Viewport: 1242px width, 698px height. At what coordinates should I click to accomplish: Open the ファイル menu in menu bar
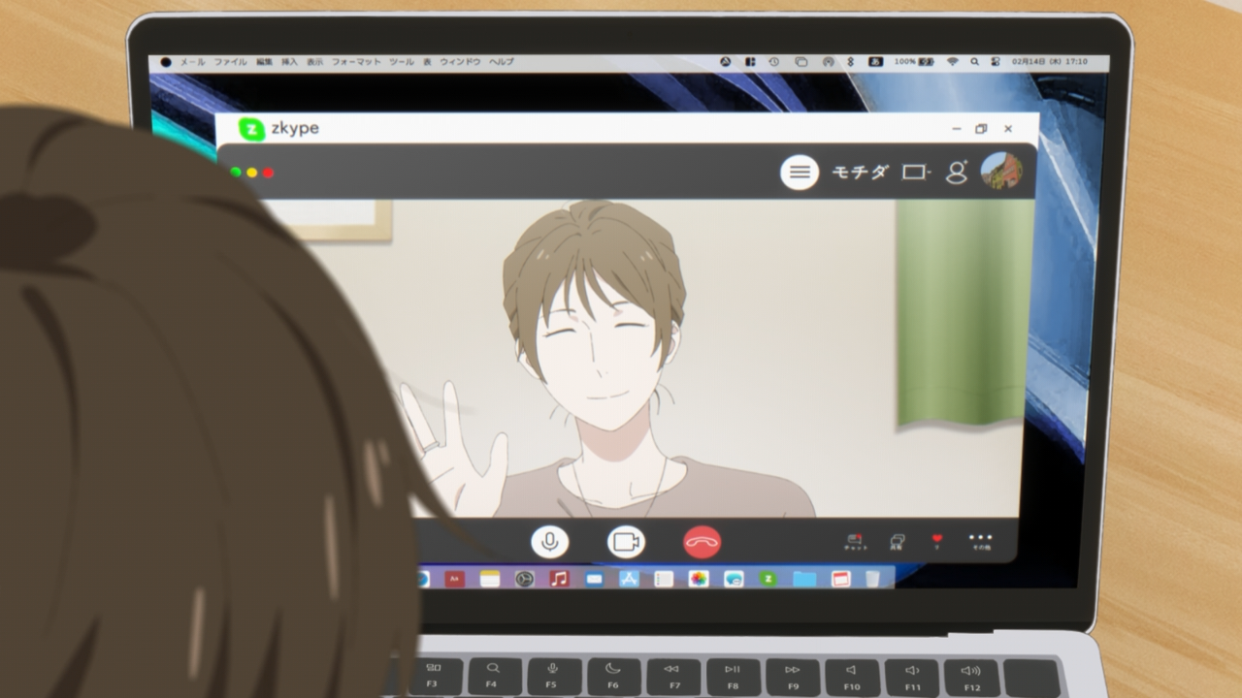(x=230, y=62)
